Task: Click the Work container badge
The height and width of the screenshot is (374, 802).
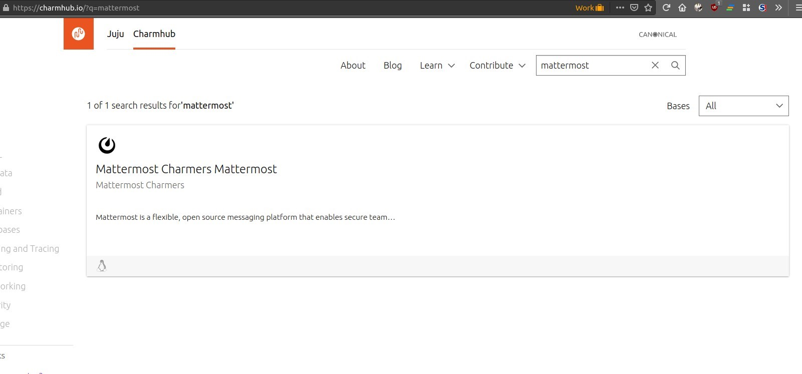Action: pos(590,8)
